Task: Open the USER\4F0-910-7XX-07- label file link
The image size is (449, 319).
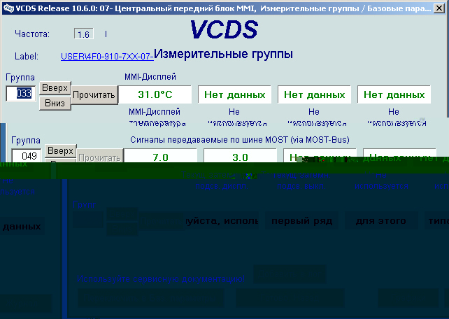Action: [107, 57]
